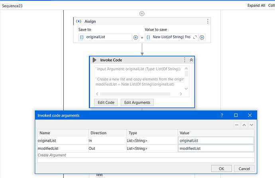275x178 pixels.
Task: Open expression braces icon in Value to save
Action: (x=148, y=37)
